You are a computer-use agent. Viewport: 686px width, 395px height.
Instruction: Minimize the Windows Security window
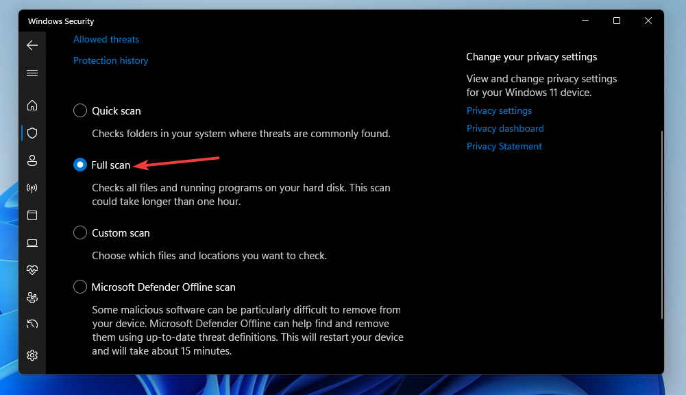[x=585, y=21]
